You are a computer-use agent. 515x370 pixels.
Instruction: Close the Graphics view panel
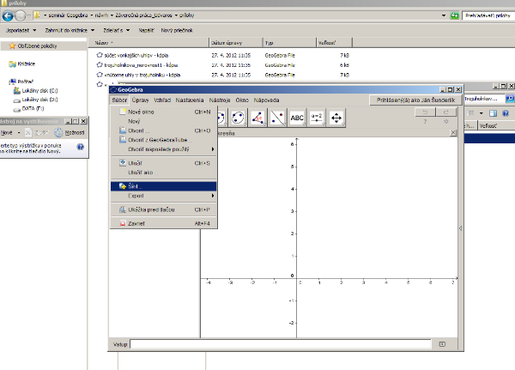453,133
